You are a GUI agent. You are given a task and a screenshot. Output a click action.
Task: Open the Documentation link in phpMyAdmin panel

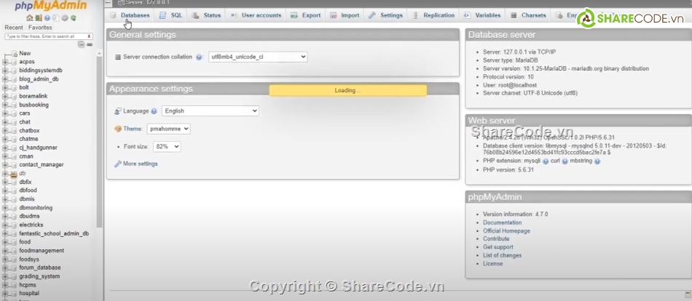(x=502, y=223)
